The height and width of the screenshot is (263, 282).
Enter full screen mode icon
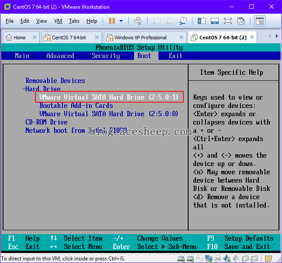(x=228, y=21)
